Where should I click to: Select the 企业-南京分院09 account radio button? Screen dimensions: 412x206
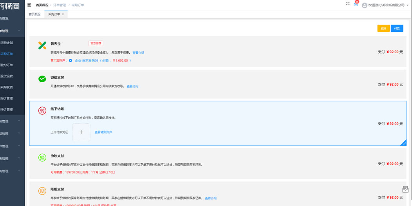pos(70,60)
